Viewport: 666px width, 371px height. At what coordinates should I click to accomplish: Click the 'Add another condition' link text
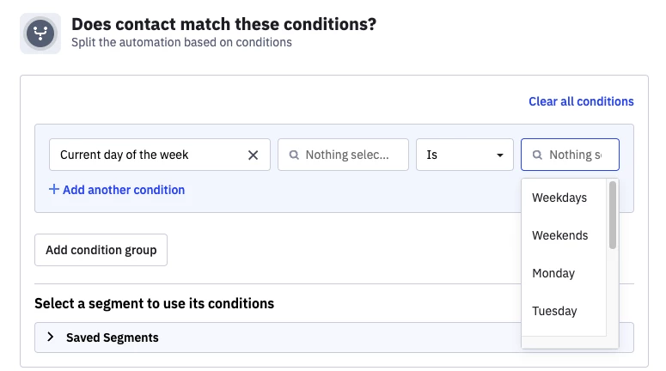124,190
